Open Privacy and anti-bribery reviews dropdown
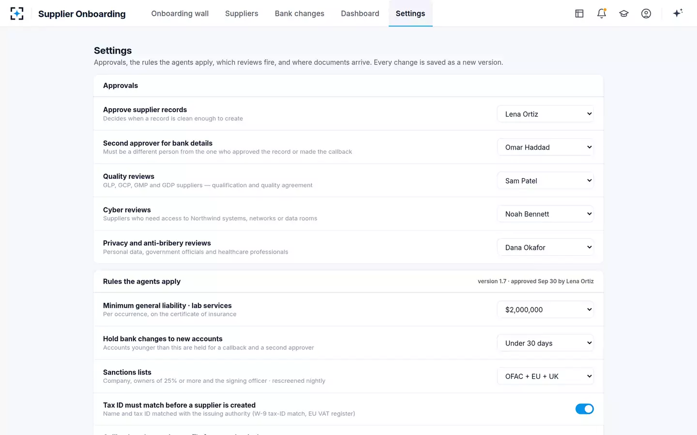 click(545, 247)
